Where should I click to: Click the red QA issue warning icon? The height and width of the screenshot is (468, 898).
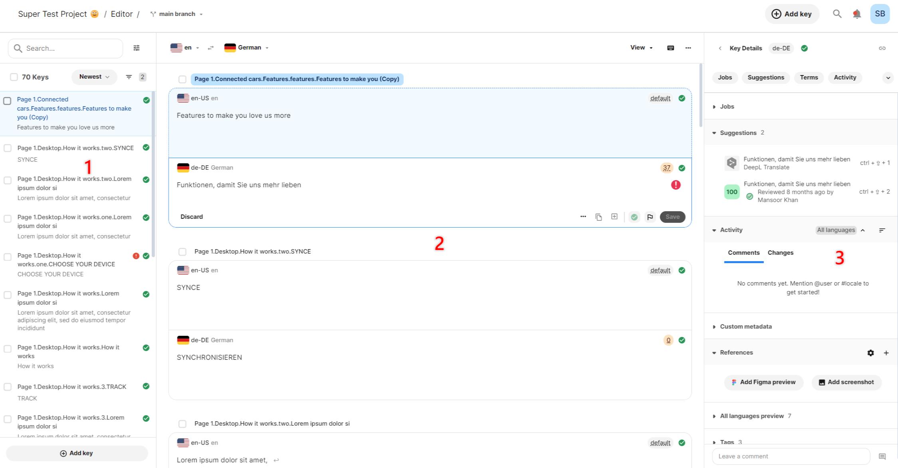click(x=675, y=185)
